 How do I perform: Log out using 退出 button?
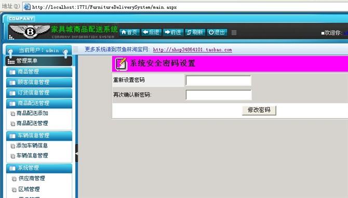(x=217, y=32)
